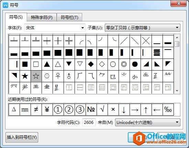Switch to the 特殊字符(P) tab
The width and height of the screenshot is (189, 148).
coord(42,18)
